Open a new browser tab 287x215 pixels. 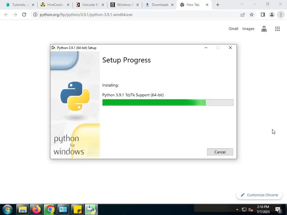217,5
